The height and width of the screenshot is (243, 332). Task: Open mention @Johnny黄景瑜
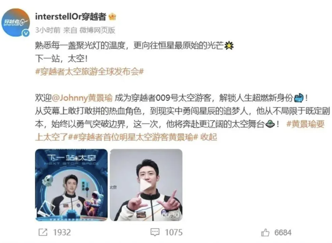[x=82, y=98]
